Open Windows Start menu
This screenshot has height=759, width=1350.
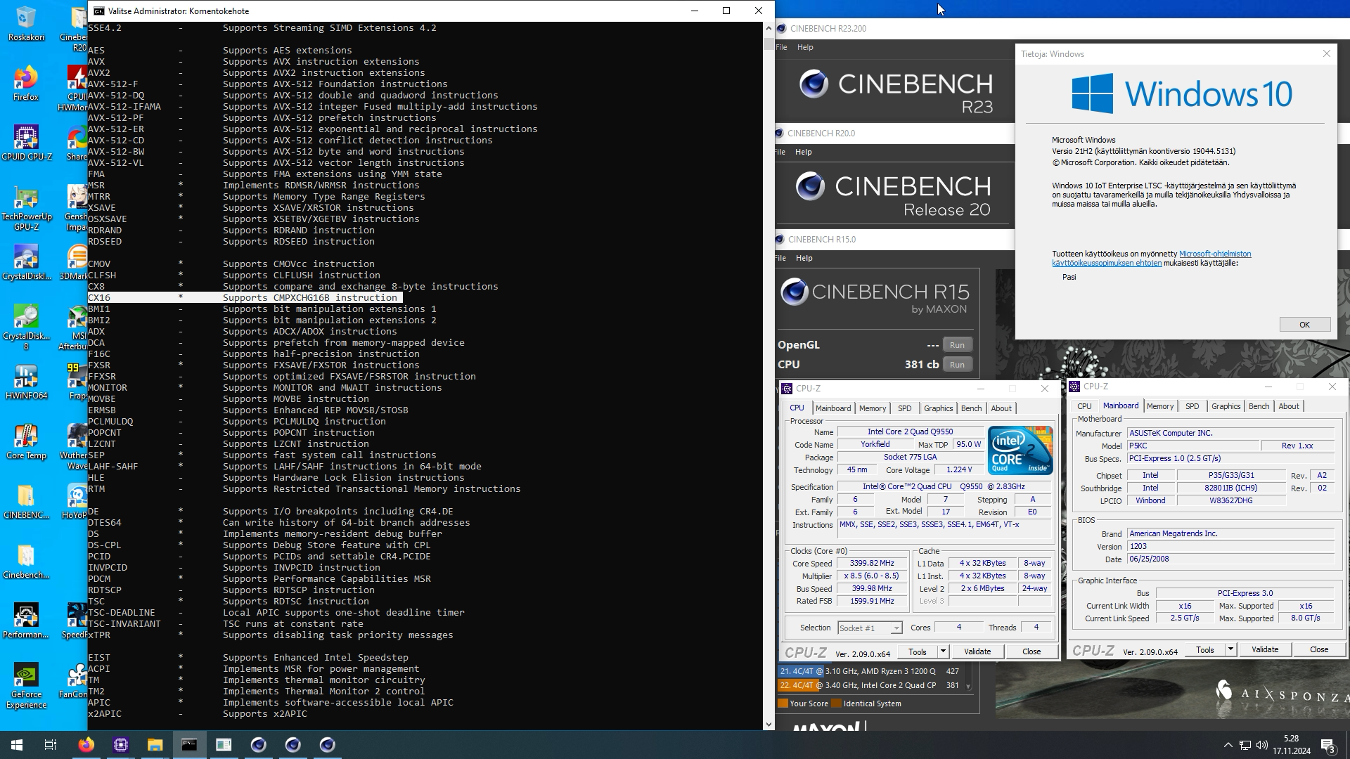coord(17,745)
